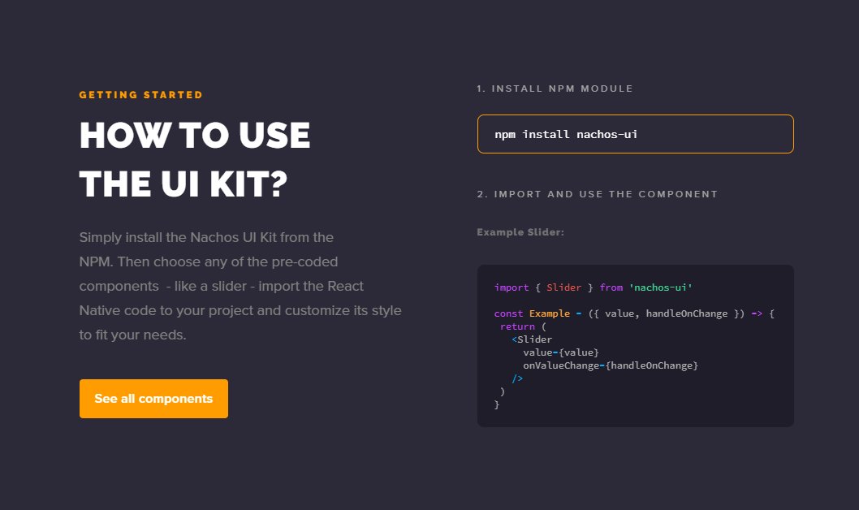Click the Simply install description paragraph

[x=240, y=286]
